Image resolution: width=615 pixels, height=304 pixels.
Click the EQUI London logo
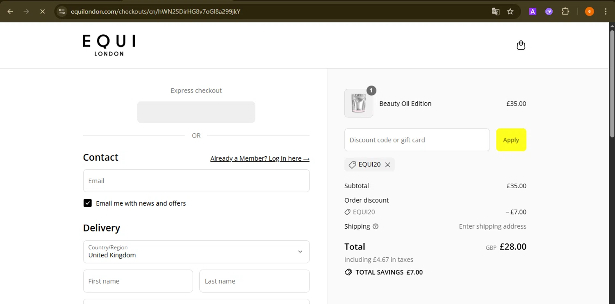coord(109,45)
